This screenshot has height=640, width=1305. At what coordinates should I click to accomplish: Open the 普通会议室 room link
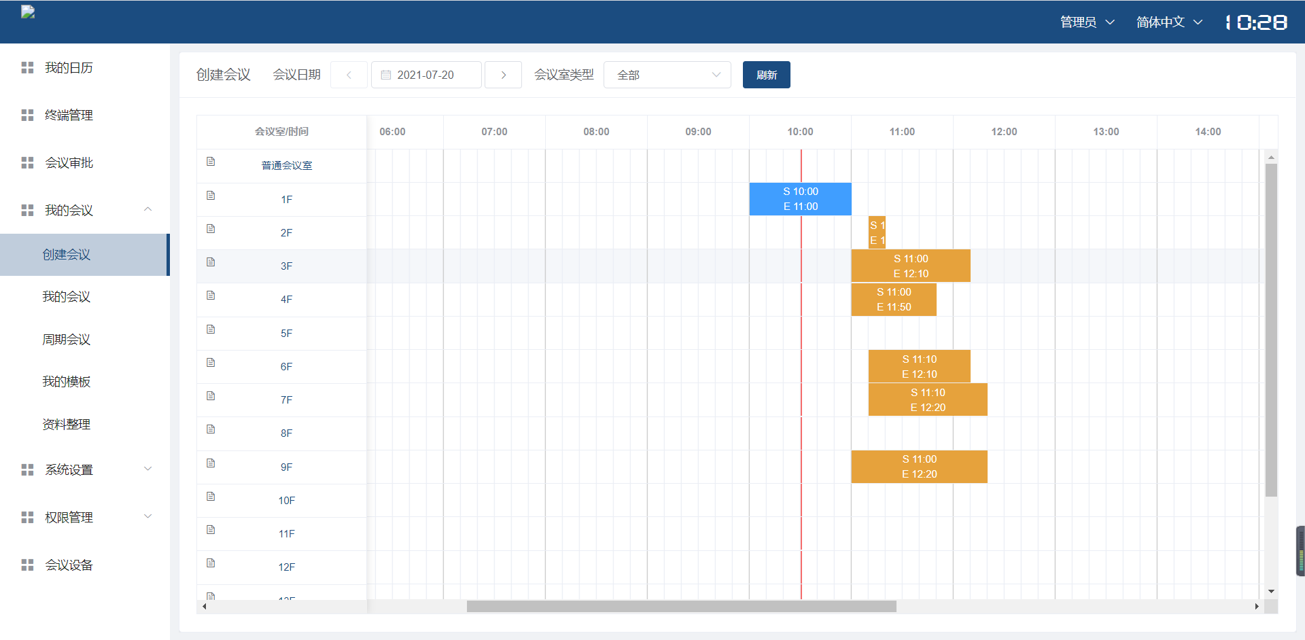[287, 166]
